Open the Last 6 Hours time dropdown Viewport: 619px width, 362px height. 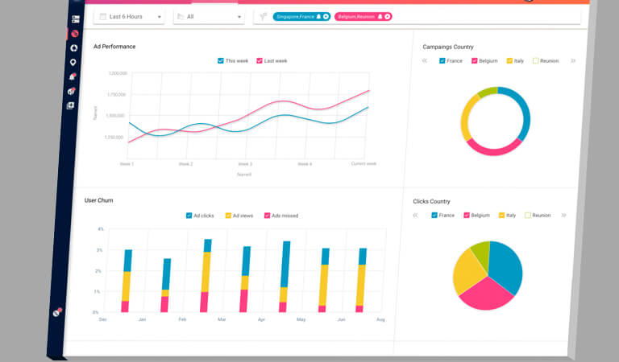[129, 17]
